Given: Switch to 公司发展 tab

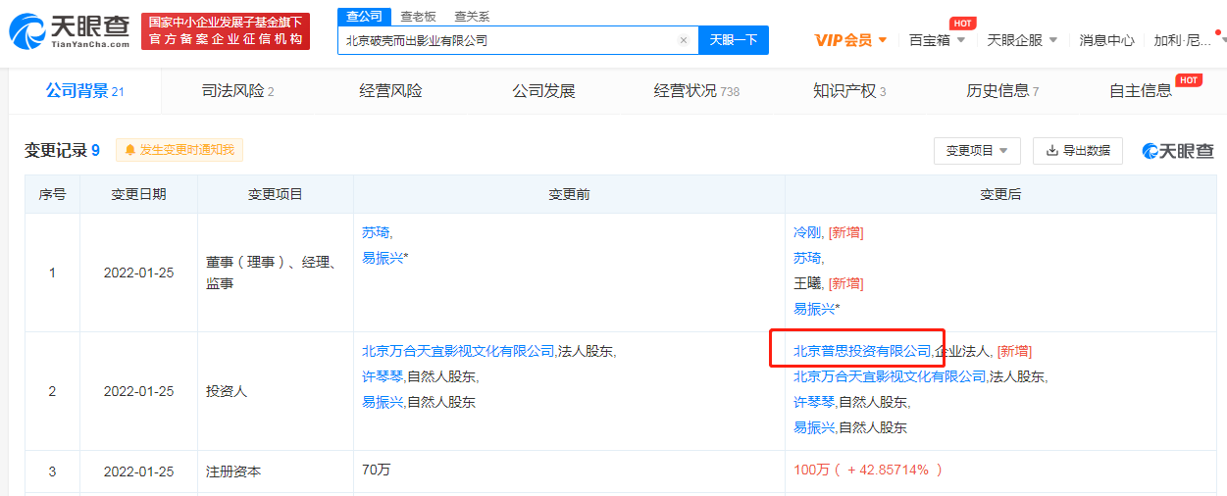Looking at the screenshot, I should coord(543,91).
